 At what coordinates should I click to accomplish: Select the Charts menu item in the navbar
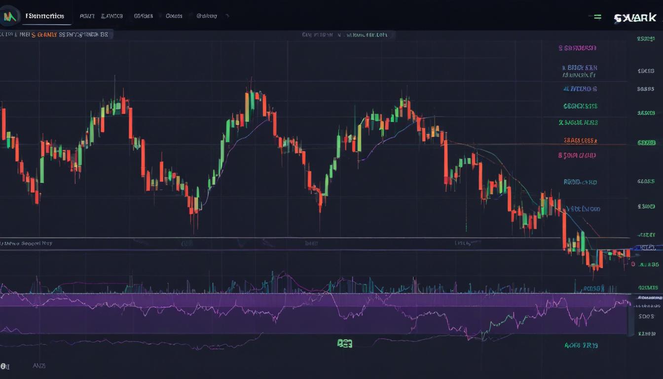point(143,16)
